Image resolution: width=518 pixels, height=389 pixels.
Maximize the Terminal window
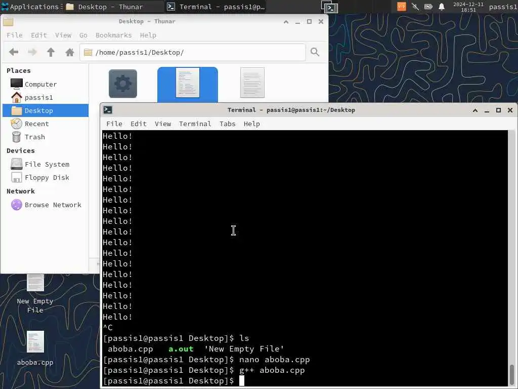coord(498,110)
